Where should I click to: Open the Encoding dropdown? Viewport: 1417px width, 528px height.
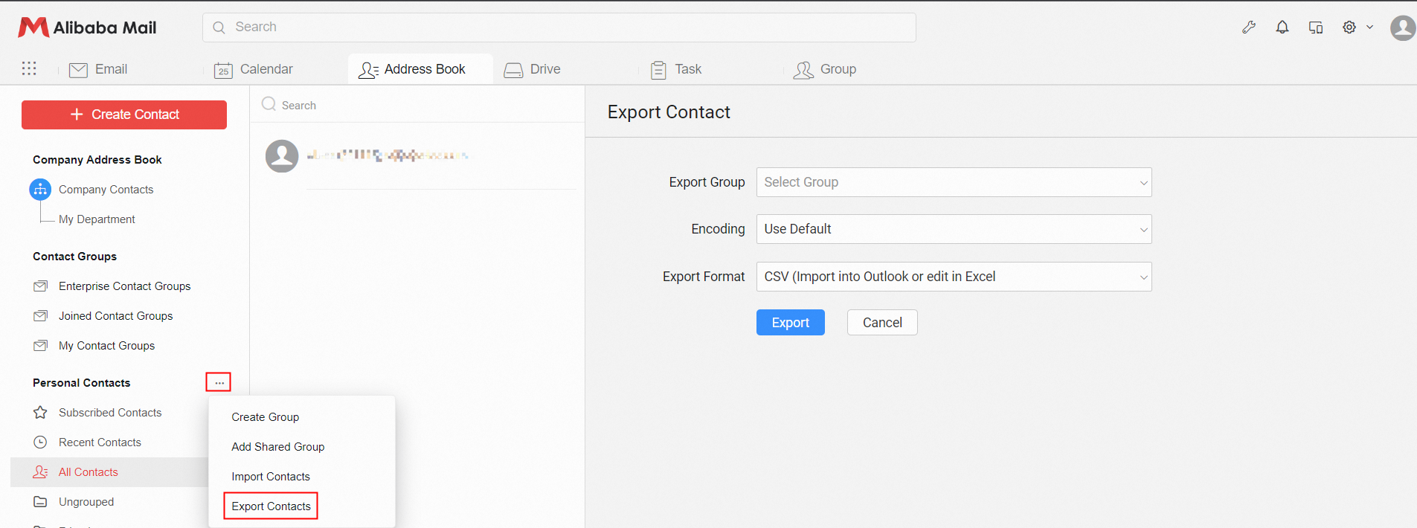tap(953, 229)
